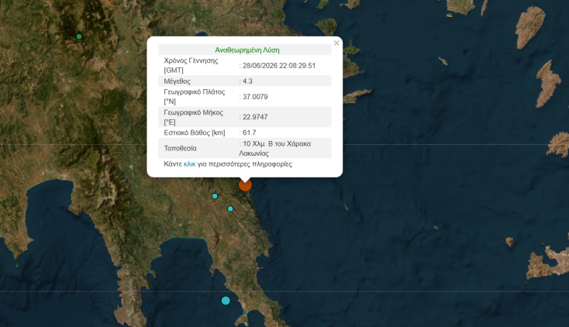Screen dimensions: 569x327
Task: Click the magnitude value 4.3
Action: 247,81
